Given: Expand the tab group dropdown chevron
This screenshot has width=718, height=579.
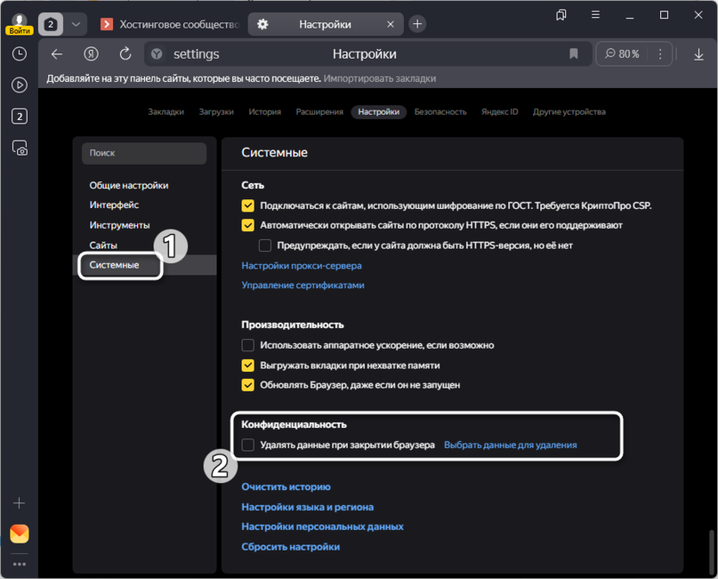Looking at the screenshot, I should [77, 24].
